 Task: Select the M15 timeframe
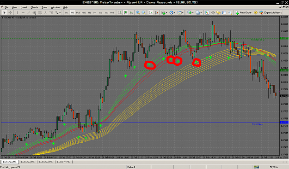78,12
